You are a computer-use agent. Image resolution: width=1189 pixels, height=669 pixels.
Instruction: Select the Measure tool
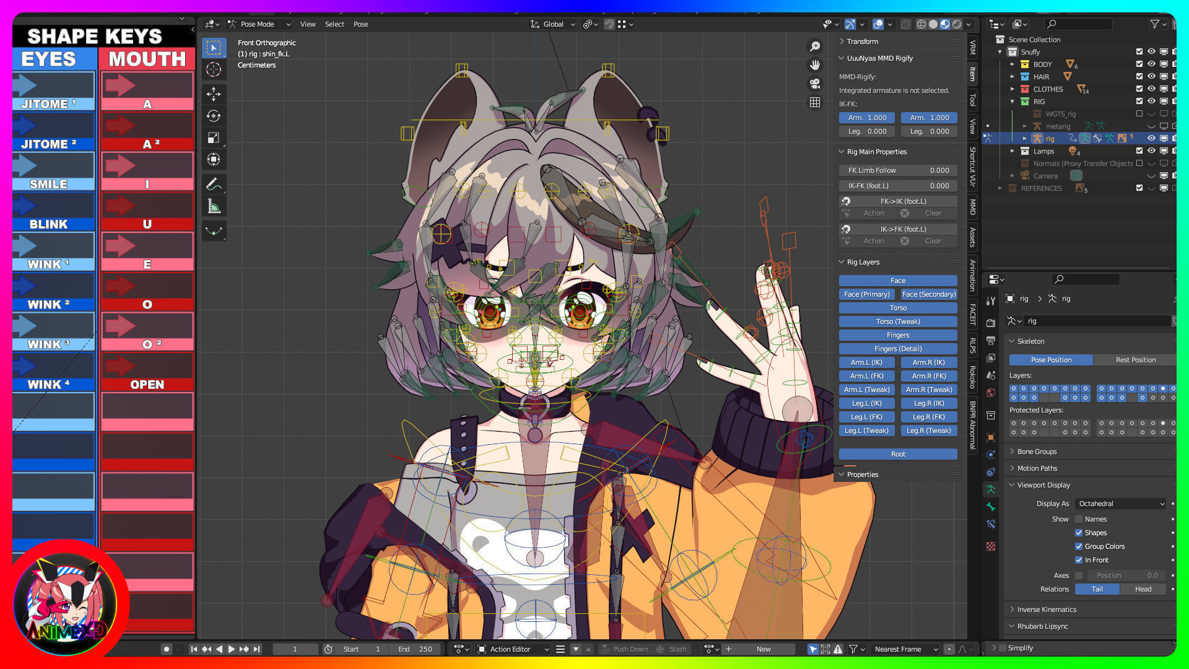[214, 206]
